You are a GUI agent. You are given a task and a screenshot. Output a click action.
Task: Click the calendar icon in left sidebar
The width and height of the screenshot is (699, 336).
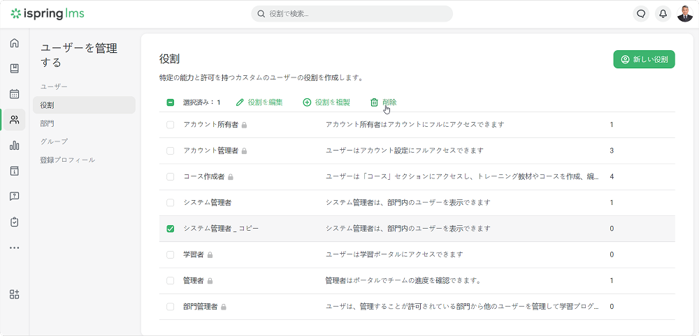click(x=14, y=94)
